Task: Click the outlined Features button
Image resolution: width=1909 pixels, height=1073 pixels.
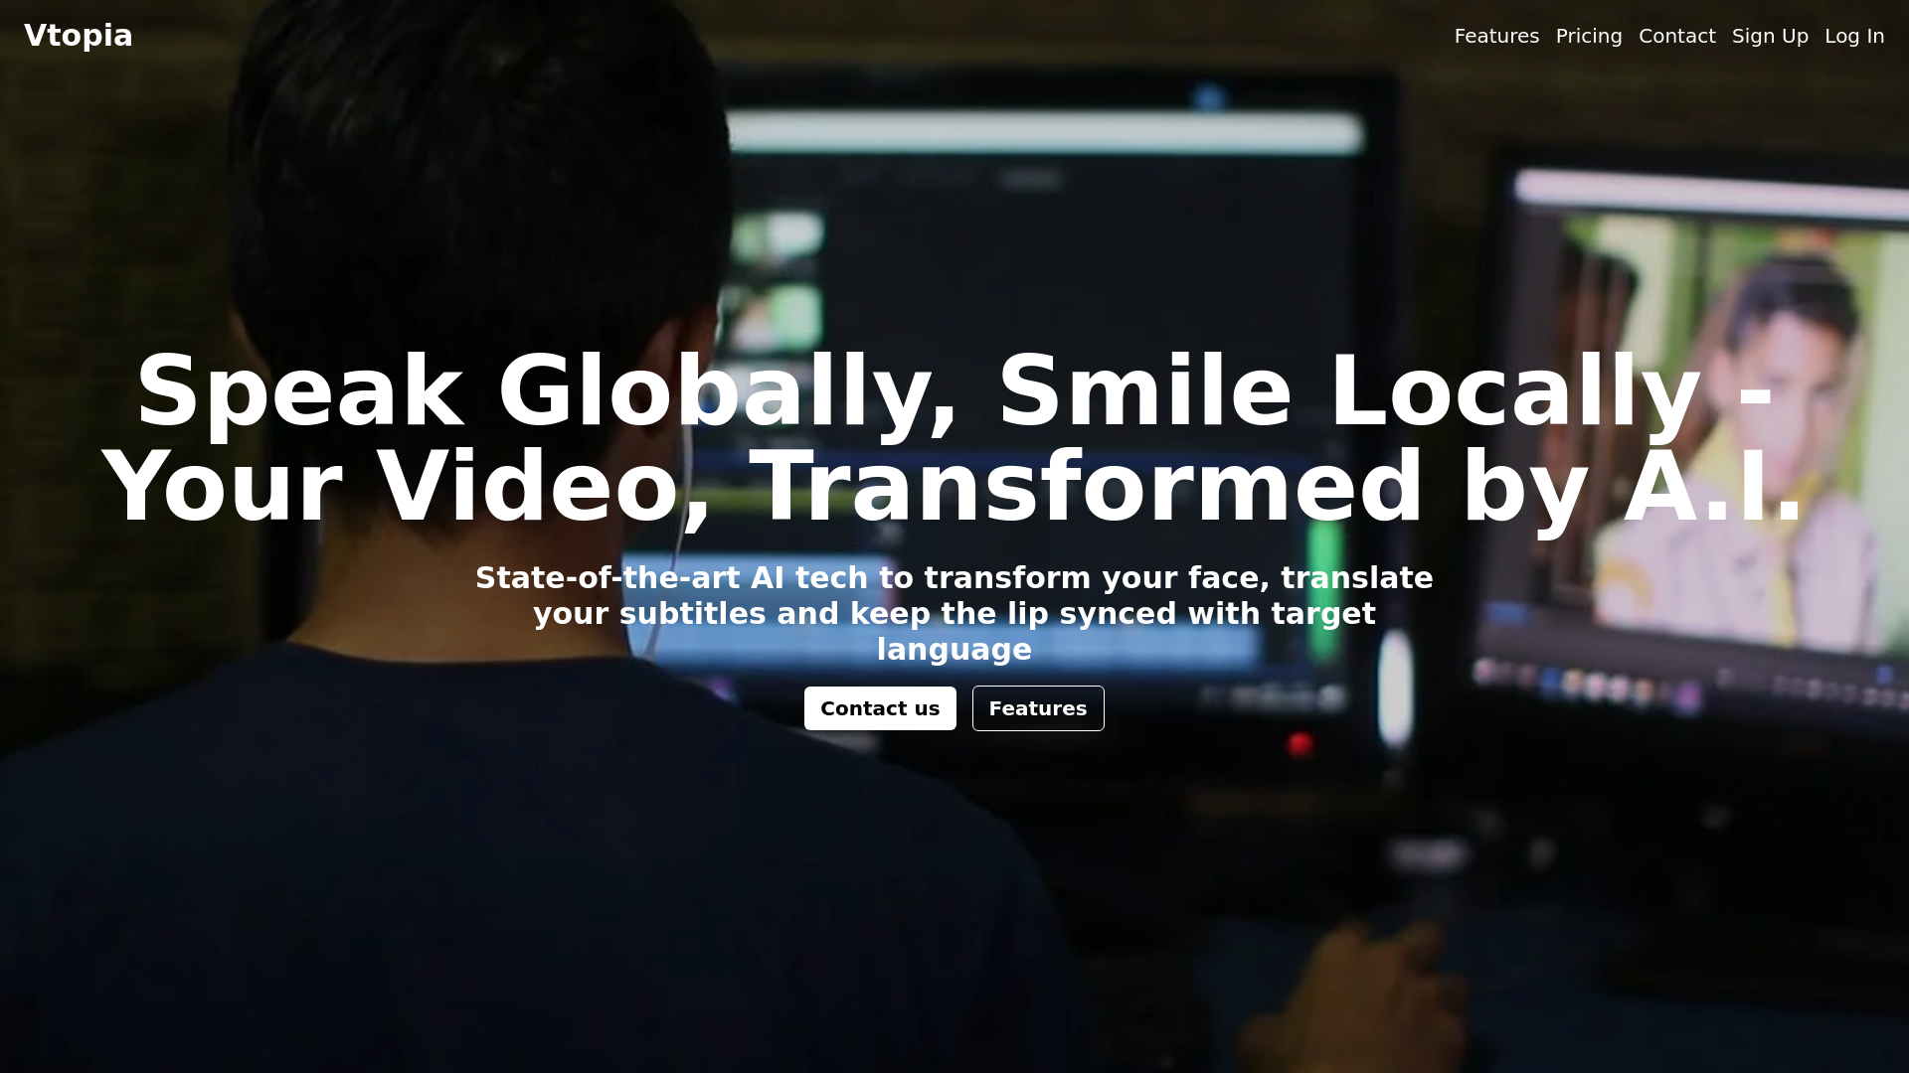Action: 1038,708
